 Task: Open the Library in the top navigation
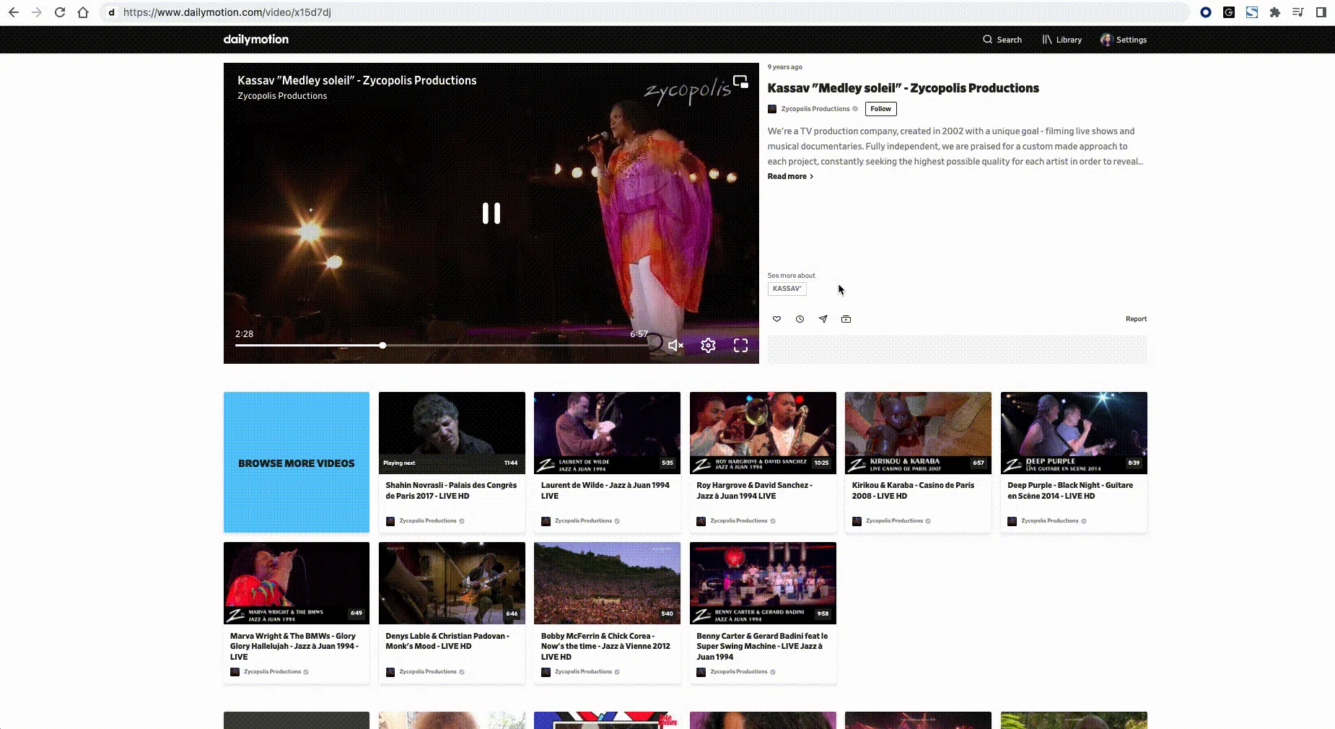1062,40
